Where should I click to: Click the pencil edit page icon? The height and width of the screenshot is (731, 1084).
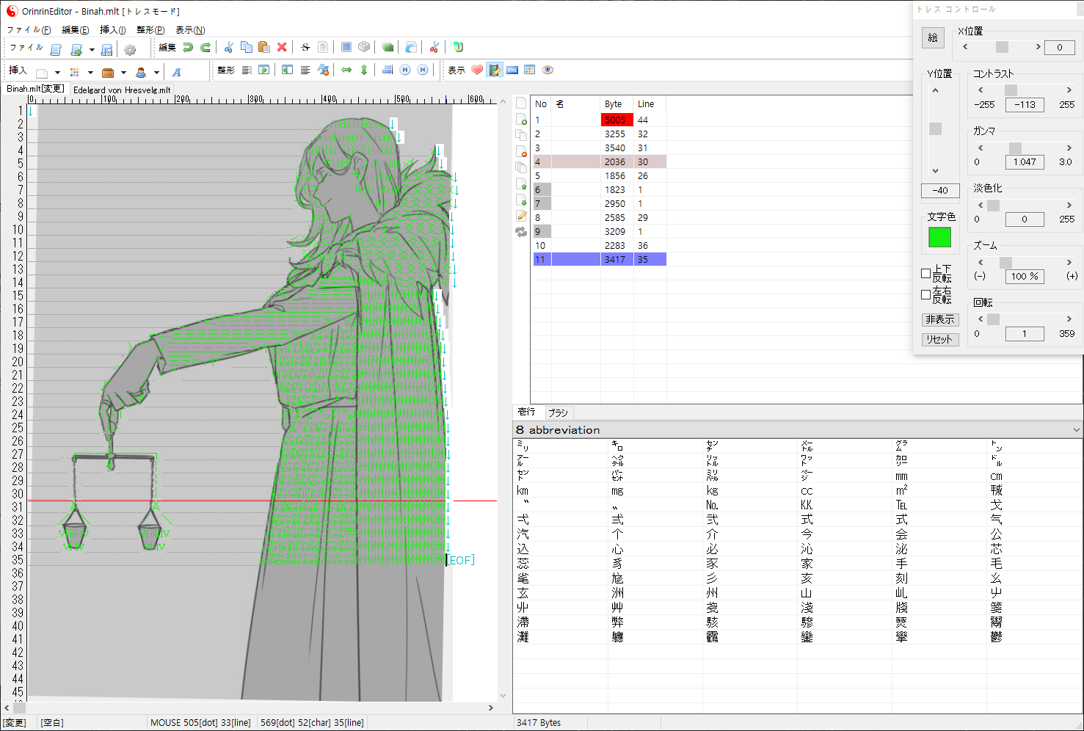pyautogui.click(x=521, y=216)
